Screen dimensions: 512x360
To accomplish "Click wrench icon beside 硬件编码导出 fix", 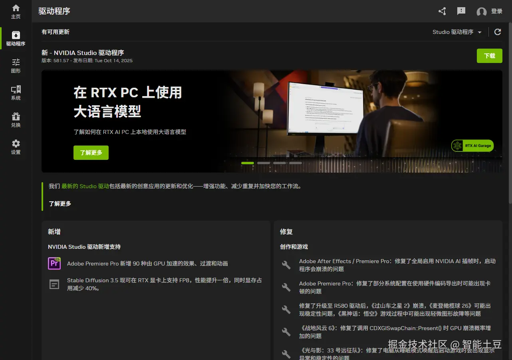I will pyautogui.click(x=286, y=287).
